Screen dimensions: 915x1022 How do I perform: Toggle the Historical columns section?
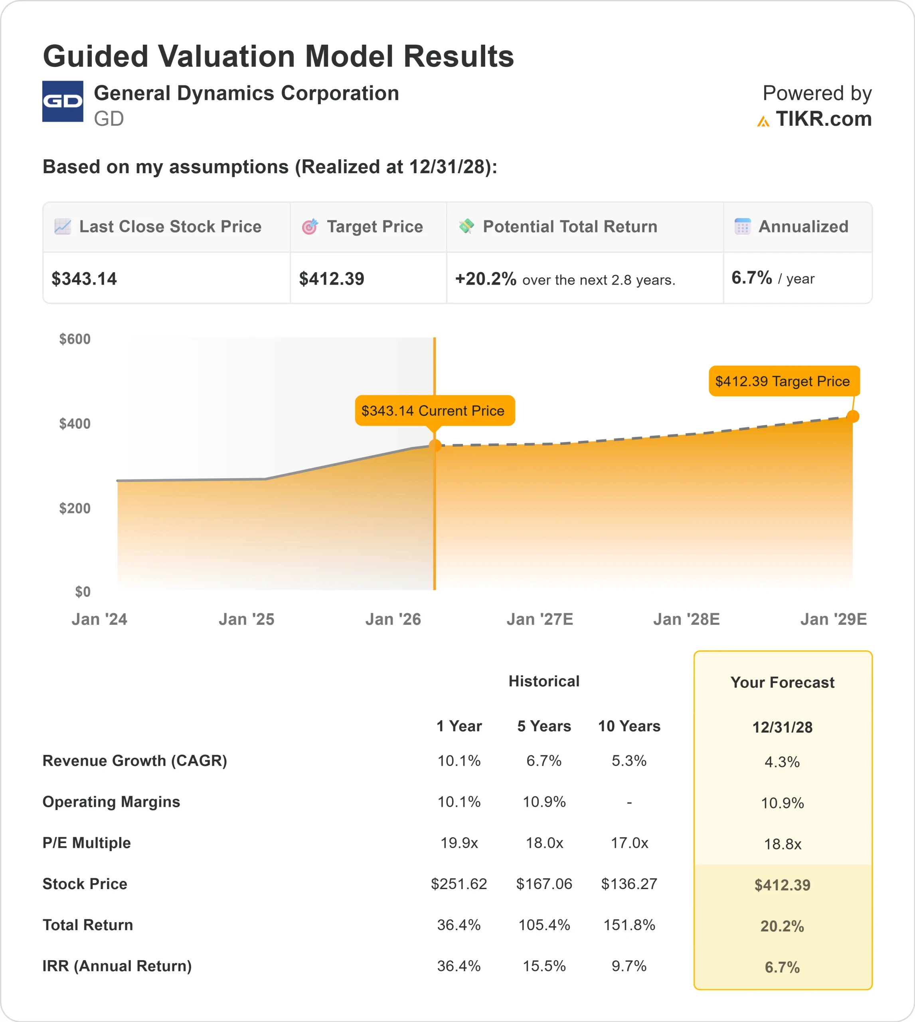[x=545, y=681]
